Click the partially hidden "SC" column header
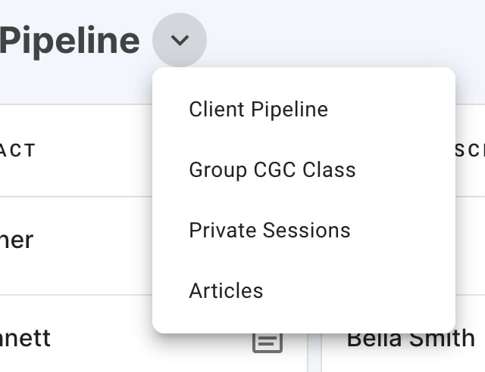The width and height of the screenshot is (485, 372). [470, 150]
